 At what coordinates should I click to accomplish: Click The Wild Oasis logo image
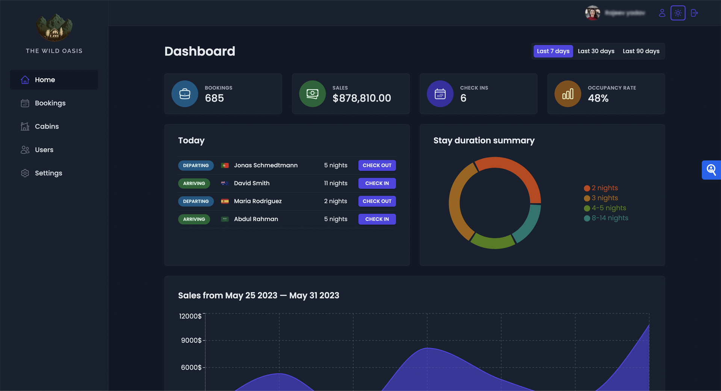(x=54, y=27)
